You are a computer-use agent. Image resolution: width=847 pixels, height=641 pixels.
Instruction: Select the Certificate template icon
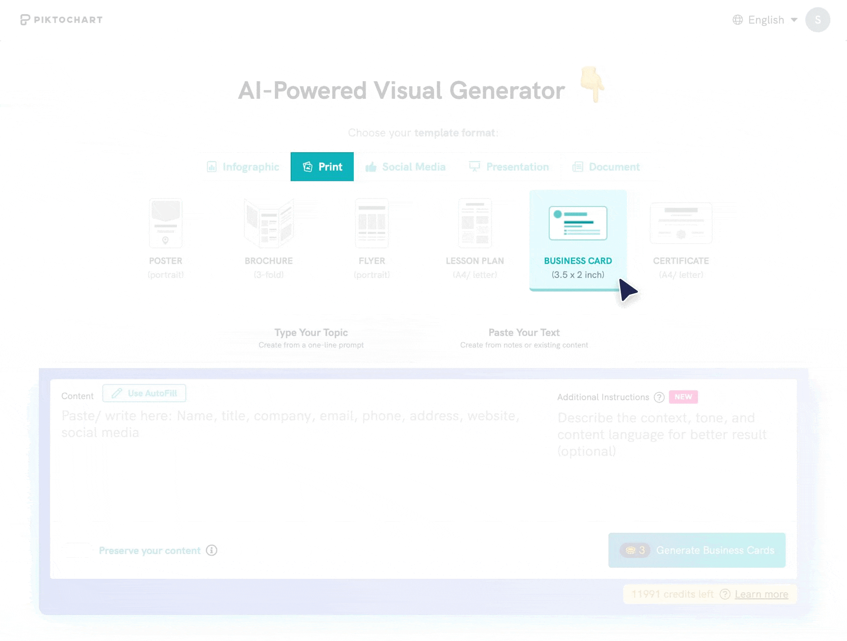(x=681, y=223)
